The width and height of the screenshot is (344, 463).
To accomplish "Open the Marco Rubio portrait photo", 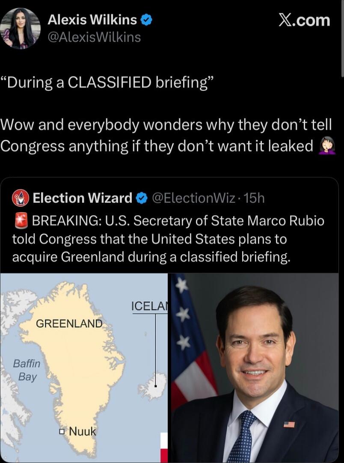I will click(x=255, y=368).
